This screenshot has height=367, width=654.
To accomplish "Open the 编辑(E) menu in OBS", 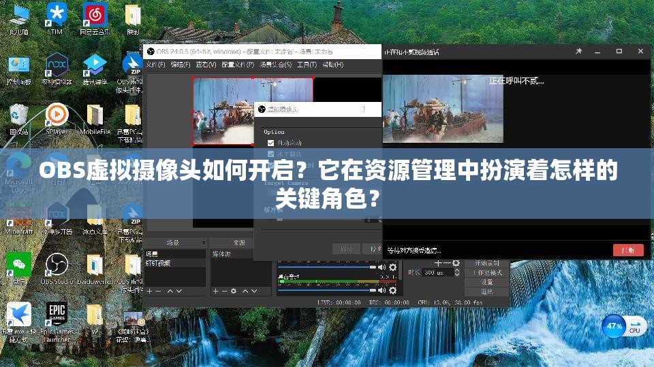I will [x=180, y=65].
